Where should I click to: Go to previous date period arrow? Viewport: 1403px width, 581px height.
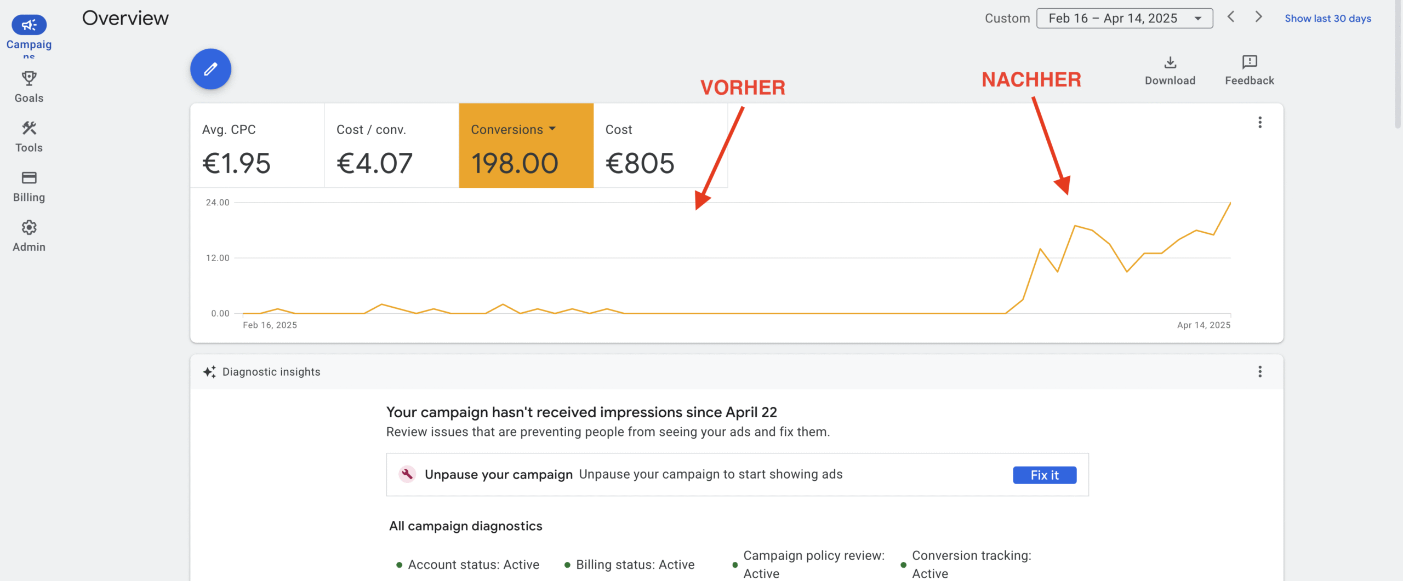(1231, 17)
